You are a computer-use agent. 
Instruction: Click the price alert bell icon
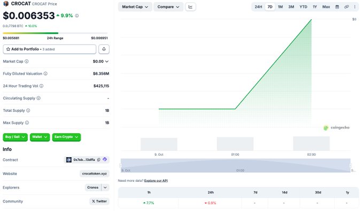[x=104, y=49]
